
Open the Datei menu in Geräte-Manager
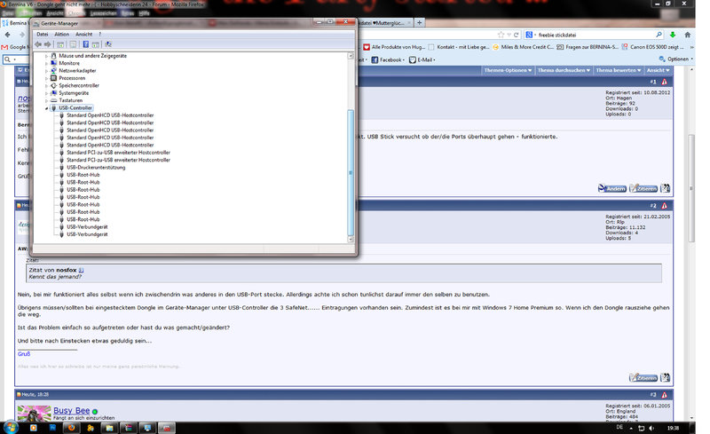coord(42,35)
